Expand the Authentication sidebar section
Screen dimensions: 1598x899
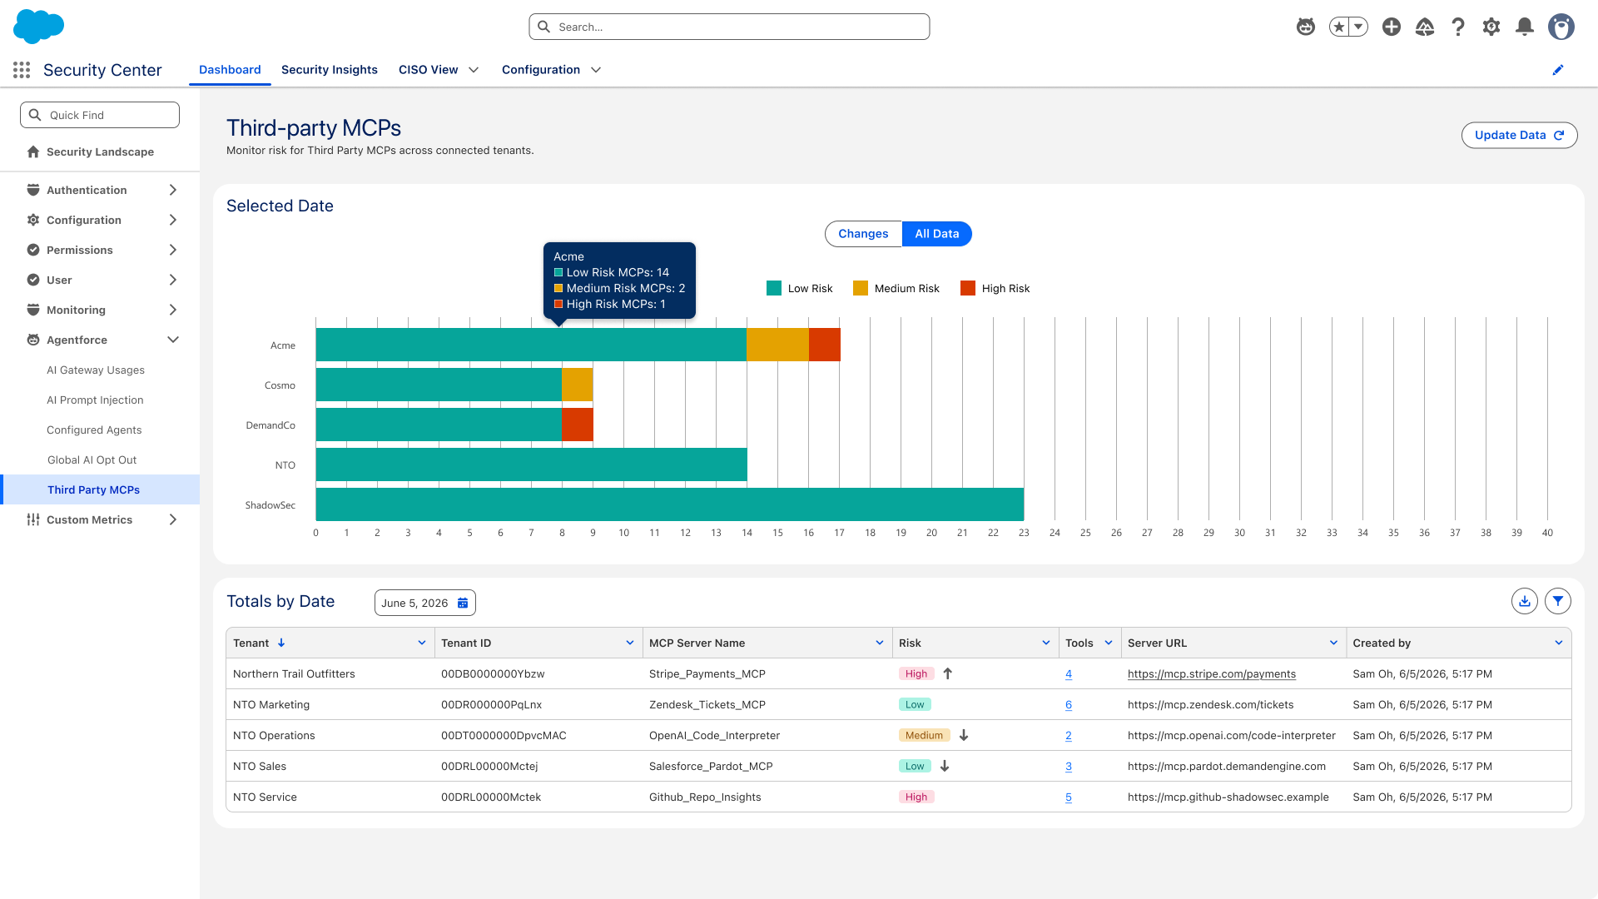pos(173,190)
